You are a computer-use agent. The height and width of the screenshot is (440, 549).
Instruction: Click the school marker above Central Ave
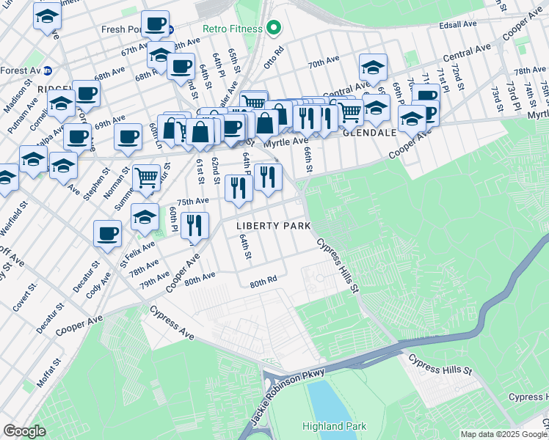(x=373, y=67)
